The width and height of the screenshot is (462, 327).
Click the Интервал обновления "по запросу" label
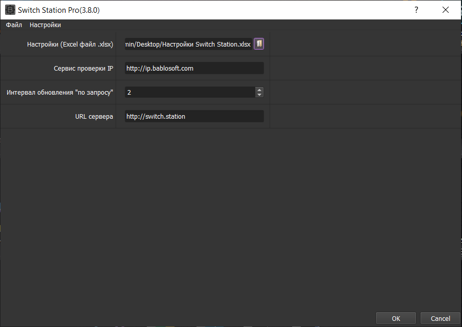coord(60,92)
